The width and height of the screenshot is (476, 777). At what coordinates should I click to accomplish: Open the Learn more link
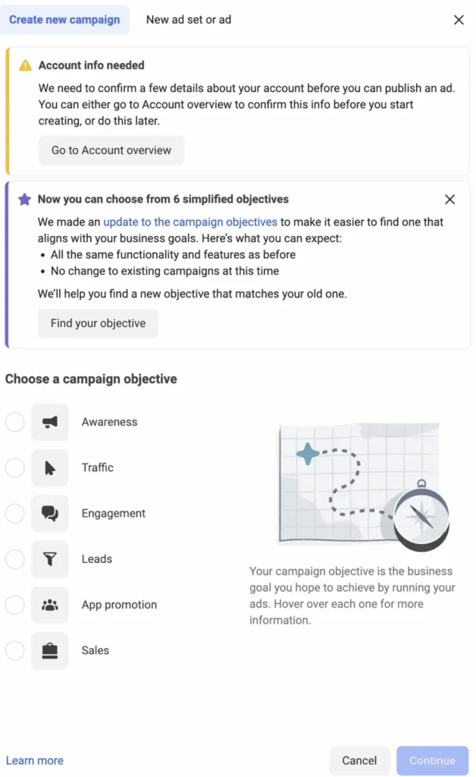[34, 760]
